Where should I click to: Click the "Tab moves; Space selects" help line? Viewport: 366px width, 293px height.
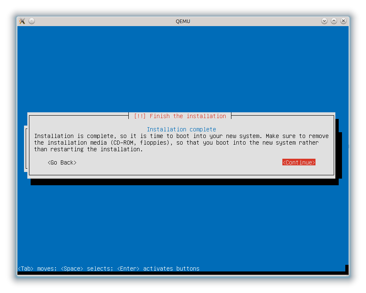click(x=109, y=269)
